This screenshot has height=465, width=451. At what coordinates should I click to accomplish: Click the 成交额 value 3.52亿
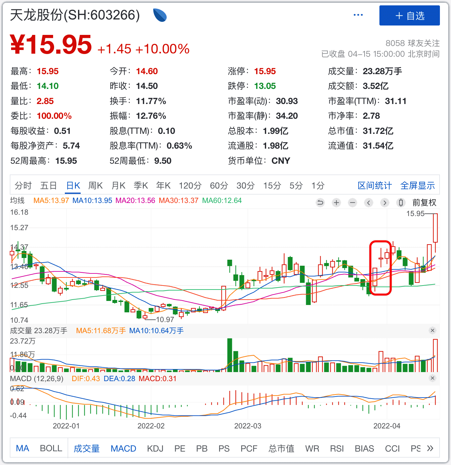pyautogui.click(x=376, y=86)
